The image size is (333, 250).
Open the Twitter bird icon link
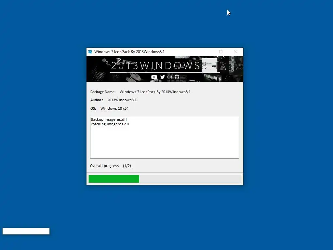(163, 77)
